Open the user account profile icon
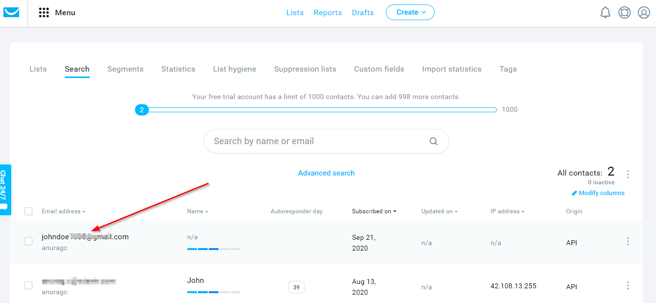This screenshot has height=303, width=656. [644, 13]
